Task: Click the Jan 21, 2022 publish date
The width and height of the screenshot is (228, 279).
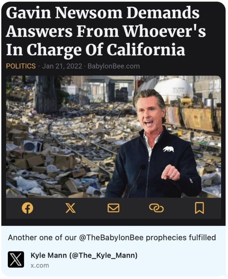Action: [62, 66]
